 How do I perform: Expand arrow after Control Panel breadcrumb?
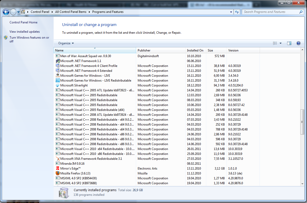(52, 12)
